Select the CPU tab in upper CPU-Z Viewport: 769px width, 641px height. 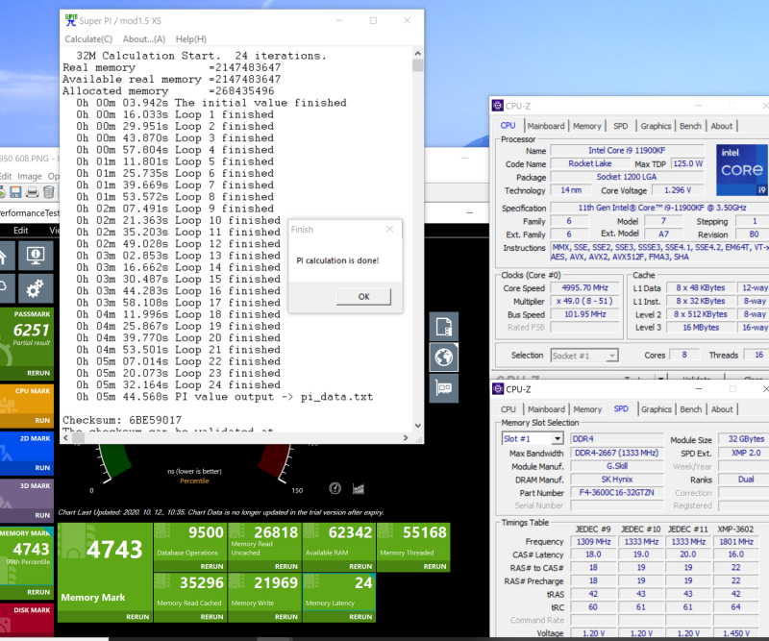point(509,126)
